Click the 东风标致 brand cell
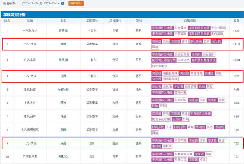Image resolution: width=244 pixels, height=164 pixels. point(30,89)
